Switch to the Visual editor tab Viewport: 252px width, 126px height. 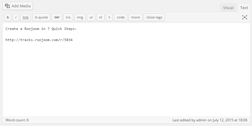pos(228,8)
